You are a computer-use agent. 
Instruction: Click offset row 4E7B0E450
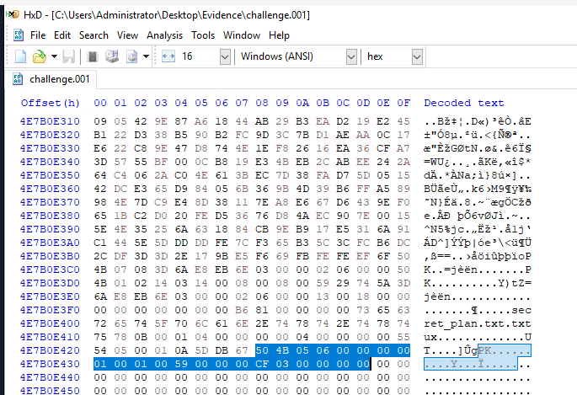point(50,391)
